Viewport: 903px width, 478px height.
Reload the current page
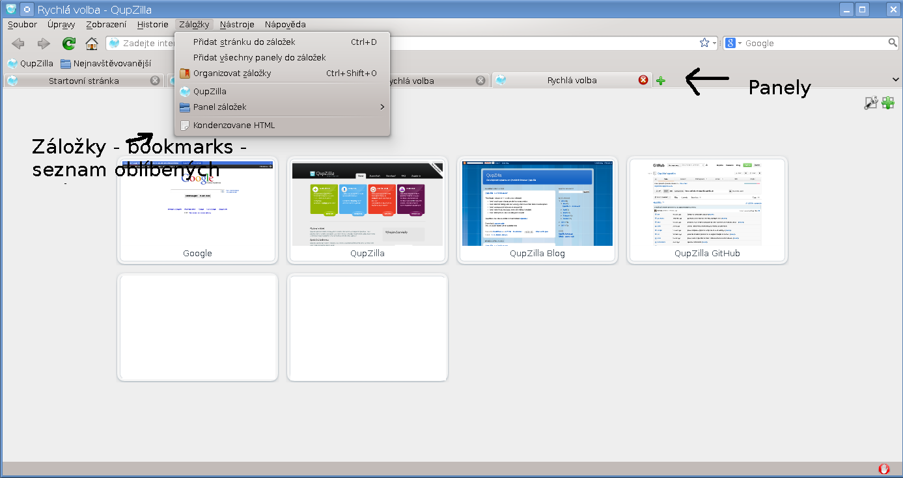68,44
